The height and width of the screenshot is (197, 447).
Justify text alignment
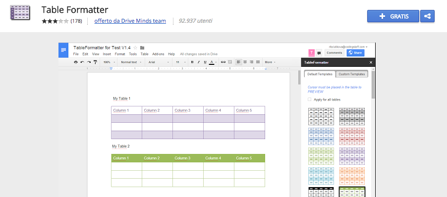(x=258, y=62)
